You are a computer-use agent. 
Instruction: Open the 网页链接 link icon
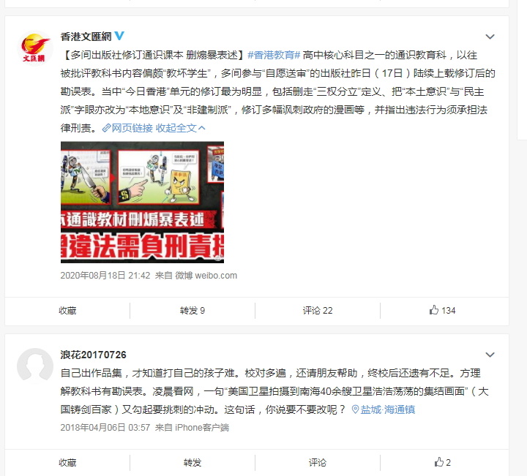click(x=106, y=128)
